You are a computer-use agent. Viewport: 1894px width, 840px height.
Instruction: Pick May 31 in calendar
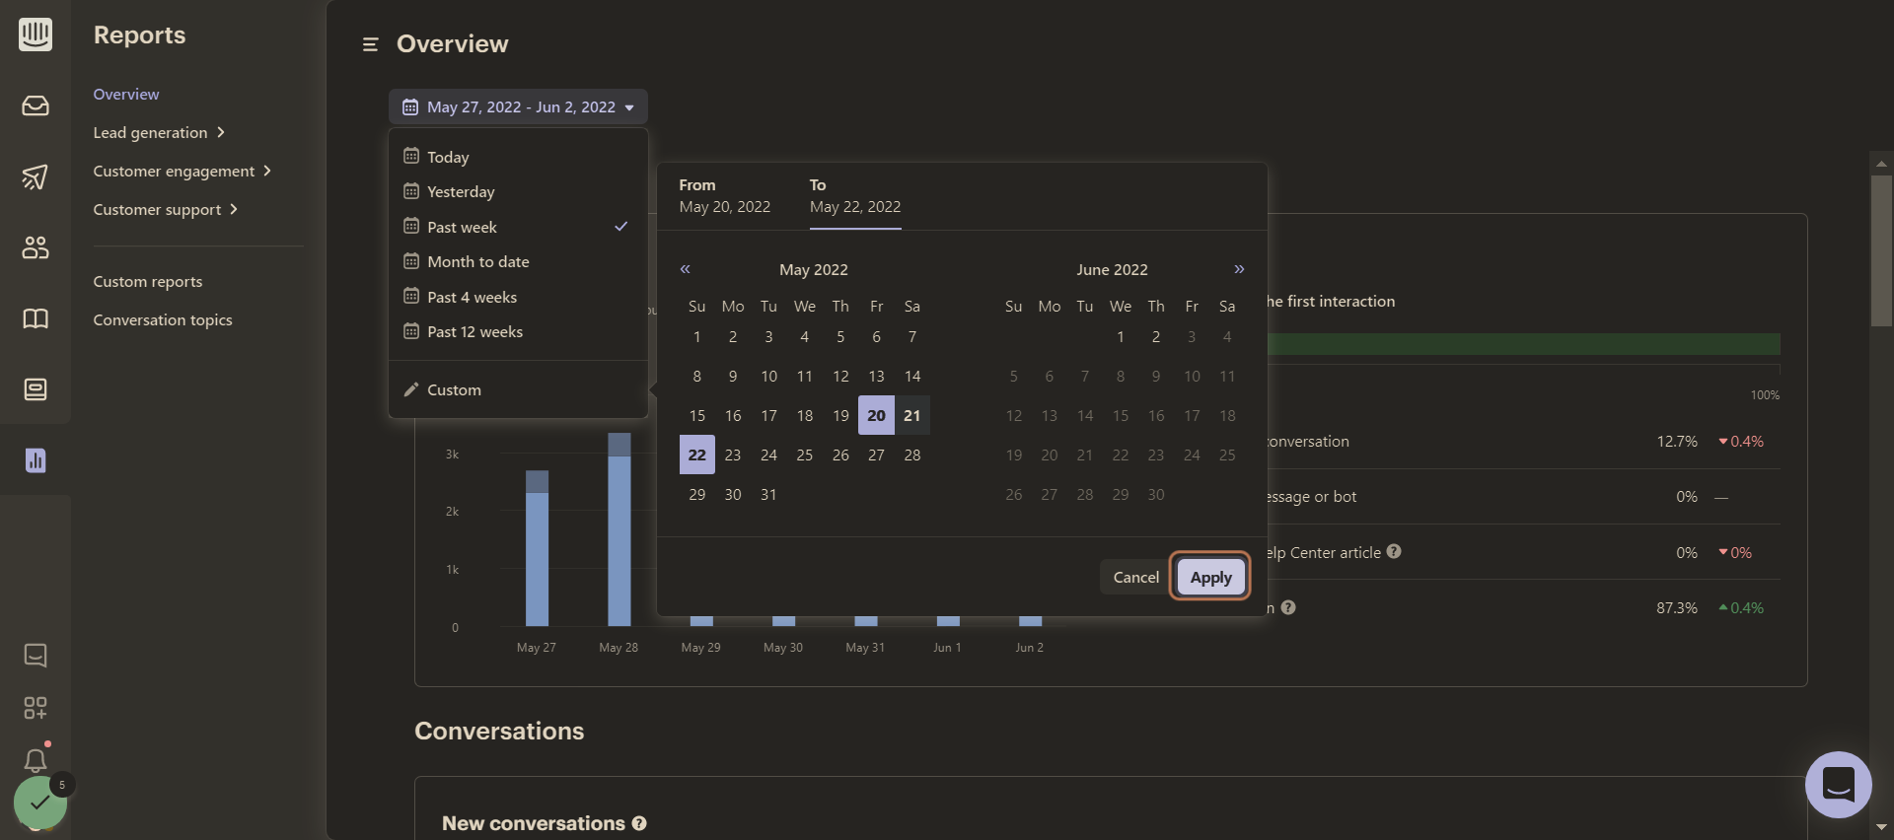click(768, 494)
